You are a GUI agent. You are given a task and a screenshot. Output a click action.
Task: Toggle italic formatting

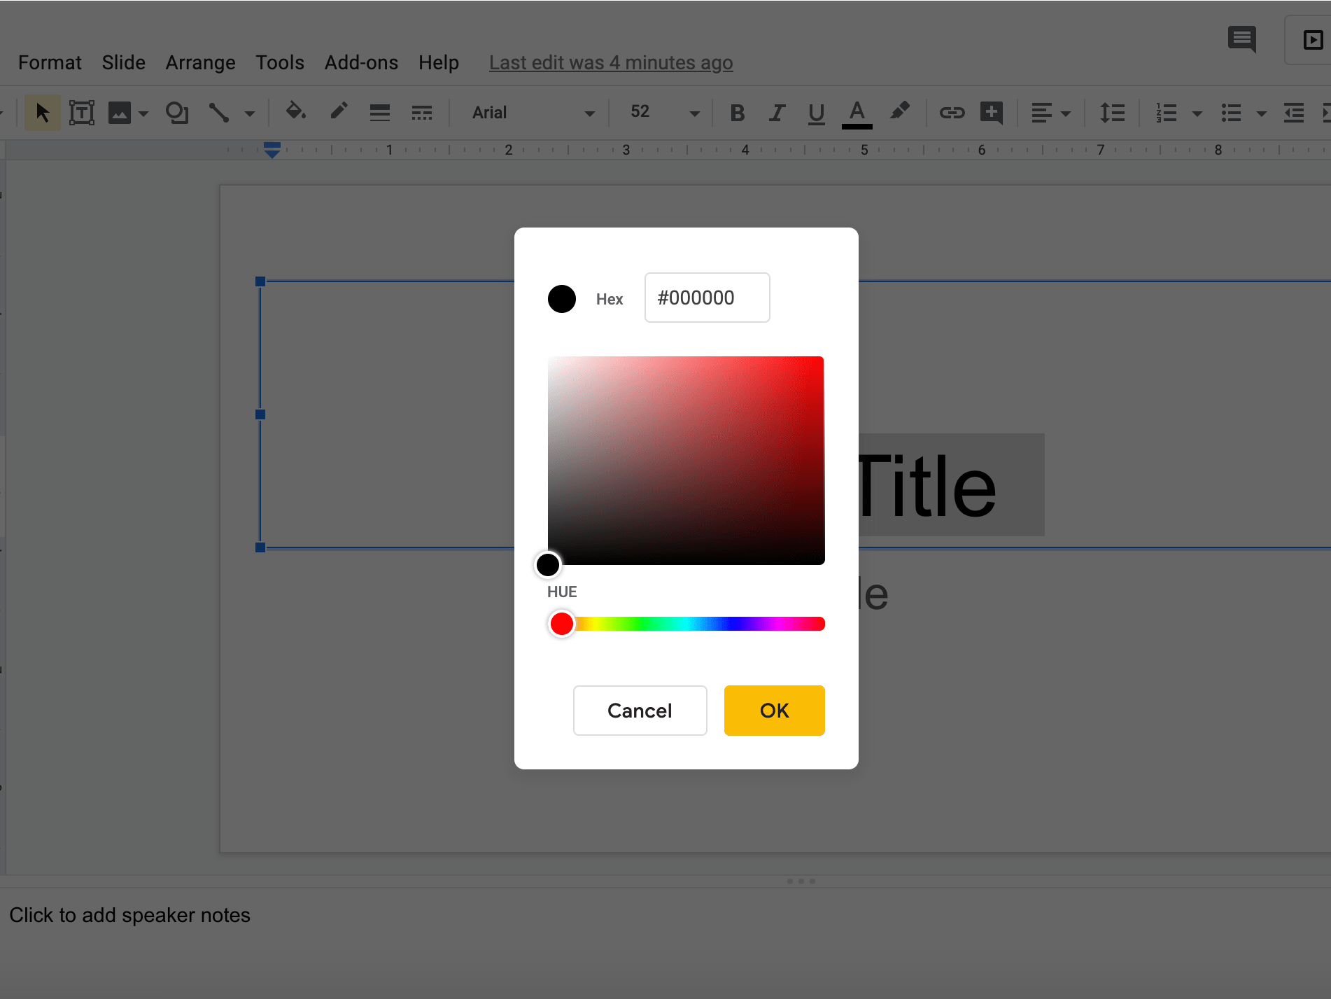click(777, 113)
